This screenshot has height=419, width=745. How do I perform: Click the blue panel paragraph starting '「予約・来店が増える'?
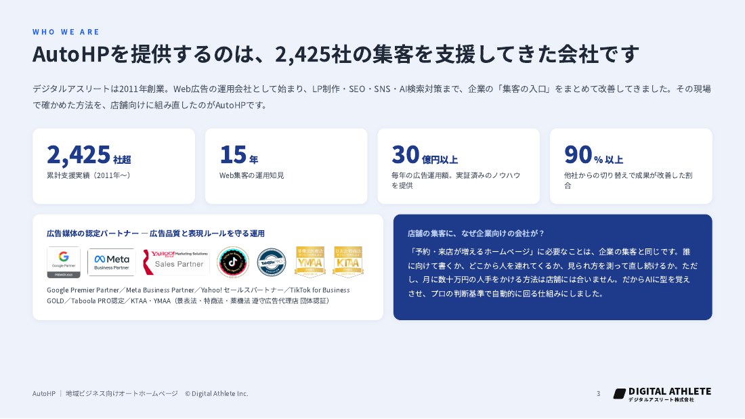tap(553, 272)
